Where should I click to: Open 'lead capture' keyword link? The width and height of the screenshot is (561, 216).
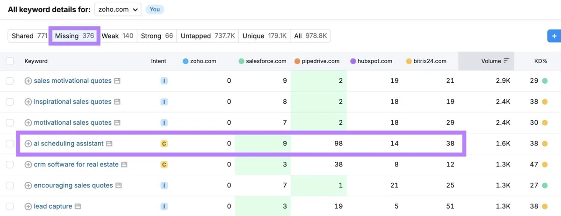point(53,207)
